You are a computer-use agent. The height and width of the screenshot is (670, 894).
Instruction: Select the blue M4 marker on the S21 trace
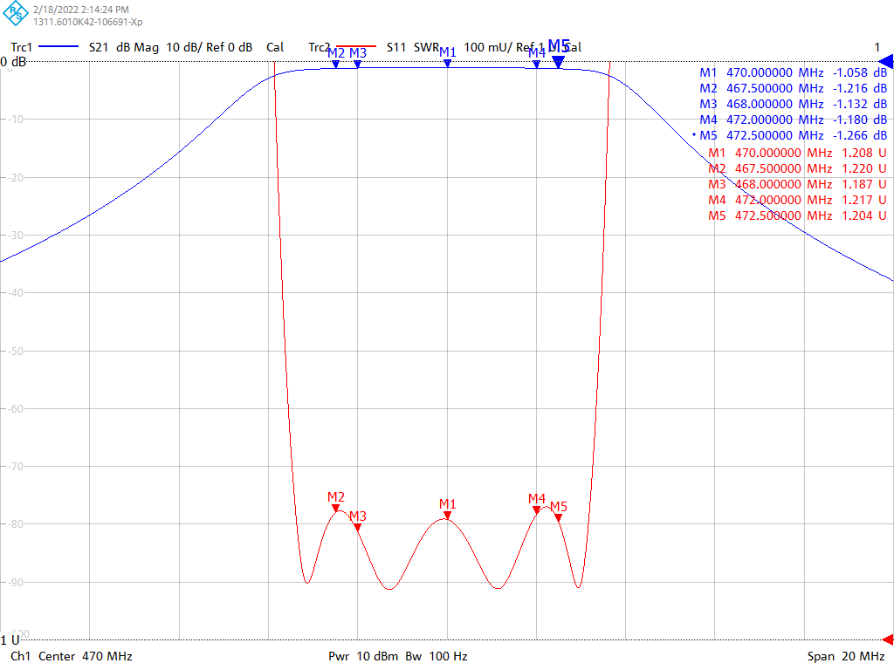[537, 64]
